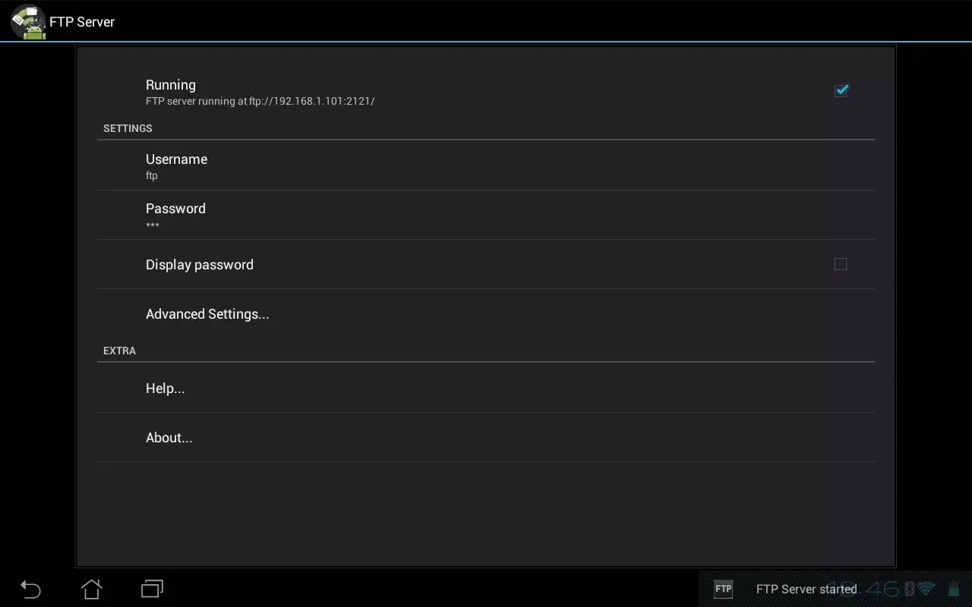Tap the battery status icon
Viewport: 972px width, 607px height.
point(954,589)
